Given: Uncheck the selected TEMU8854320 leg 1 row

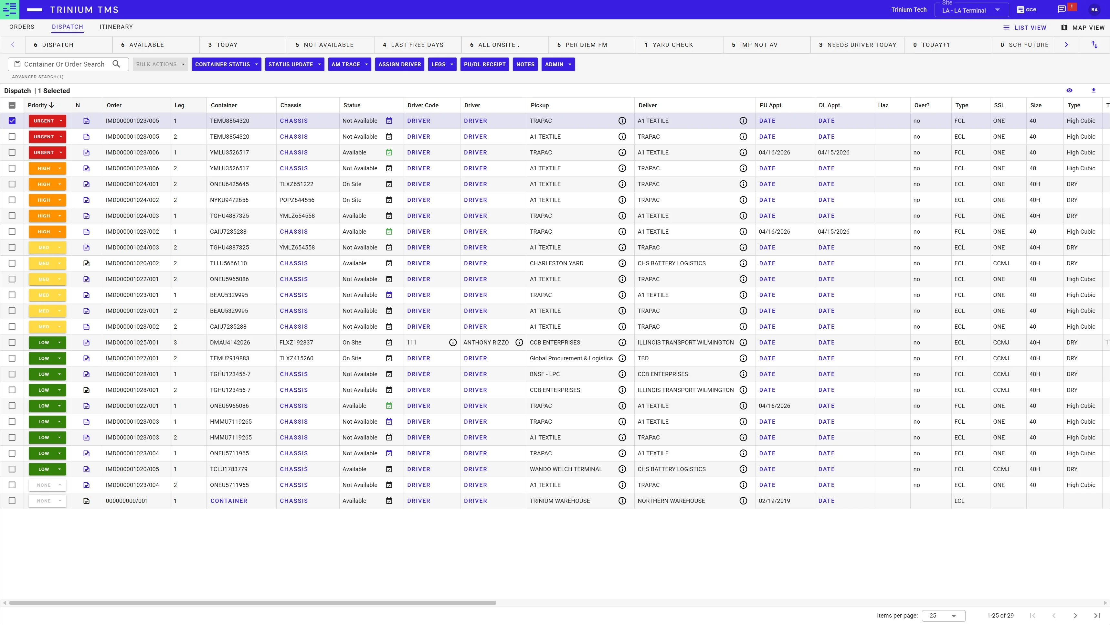Looking at the screenshot, I should pyautogui.click(x=12, y=121).
